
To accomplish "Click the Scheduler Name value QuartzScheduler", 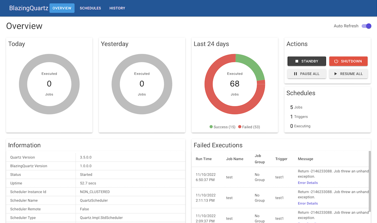I will coord(94,200).
